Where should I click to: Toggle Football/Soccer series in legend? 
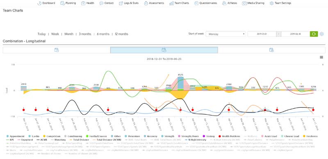pos(96,136)
